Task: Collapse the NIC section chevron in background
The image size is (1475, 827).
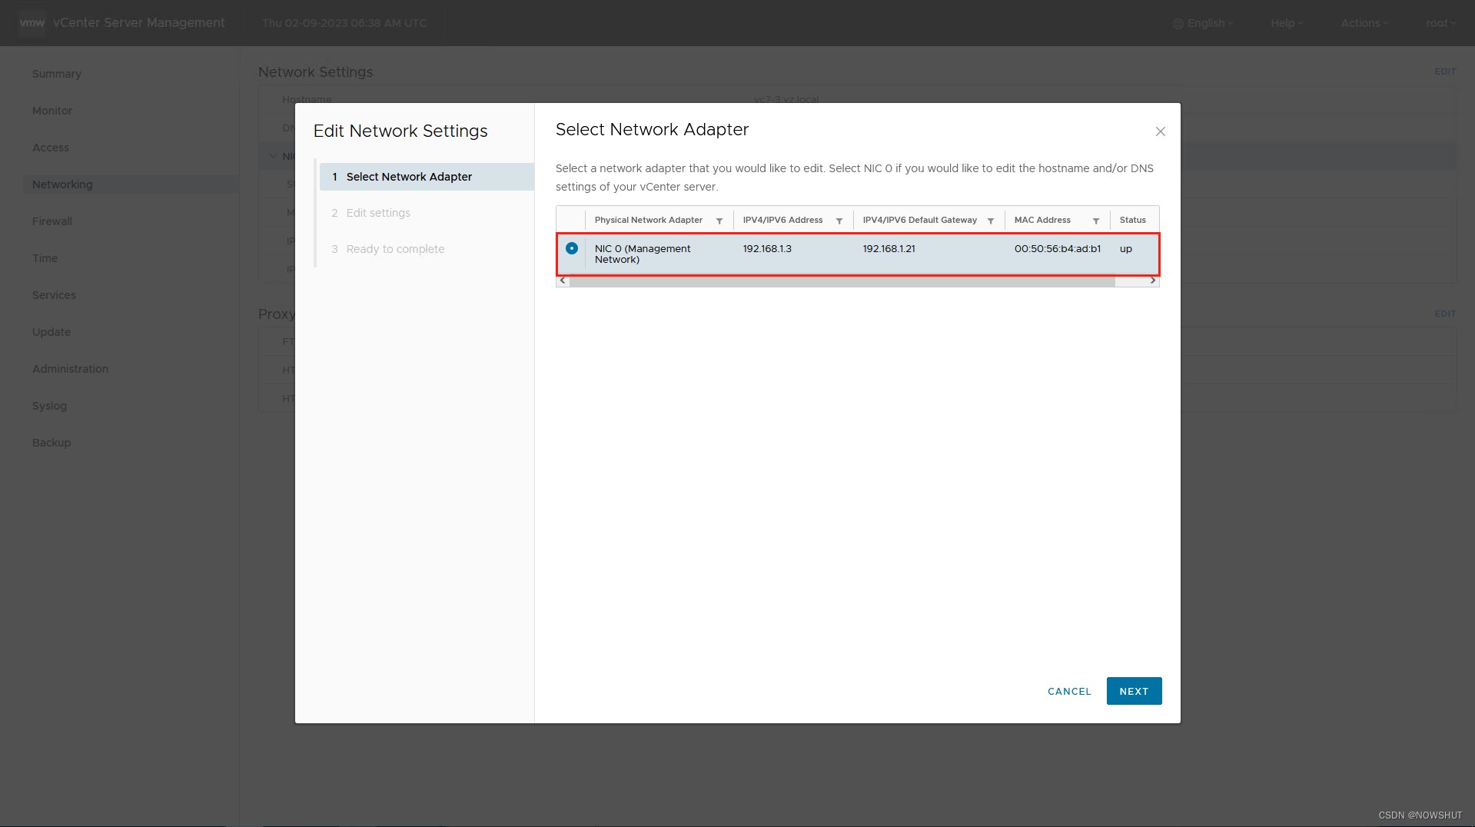Action: tap(273, 156)
